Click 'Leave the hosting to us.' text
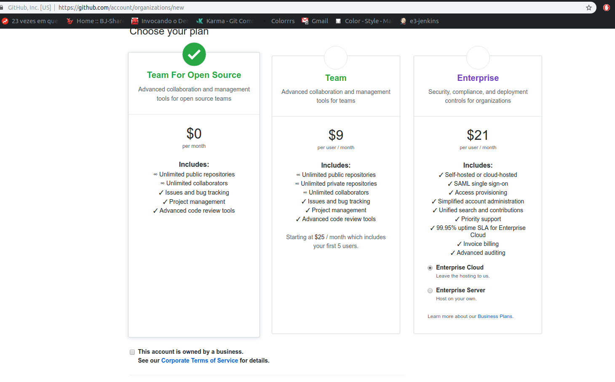Viewport: 615px width, 382px height. coord(463,276)
